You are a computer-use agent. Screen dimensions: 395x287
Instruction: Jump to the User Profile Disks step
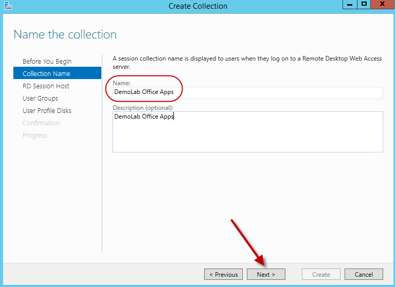point(47,111)
